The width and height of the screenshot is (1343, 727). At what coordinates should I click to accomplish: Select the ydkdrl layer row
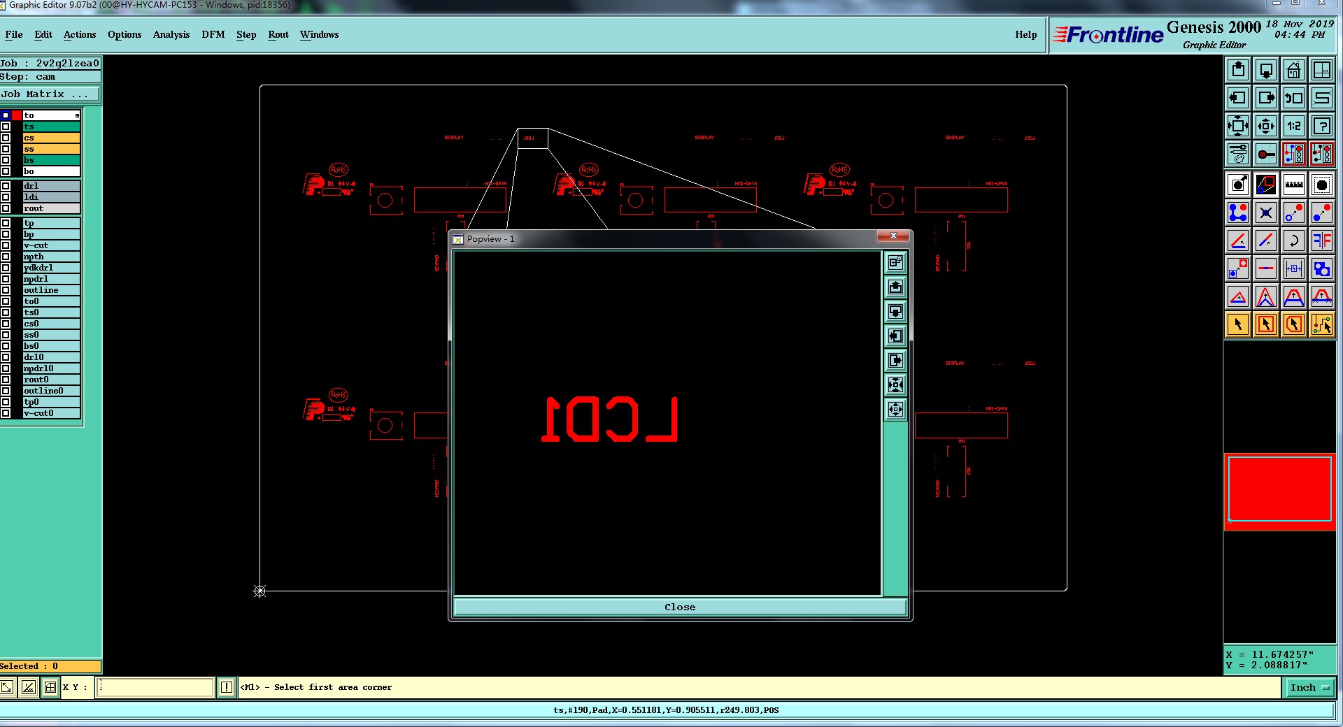click(x=51, y=268)
